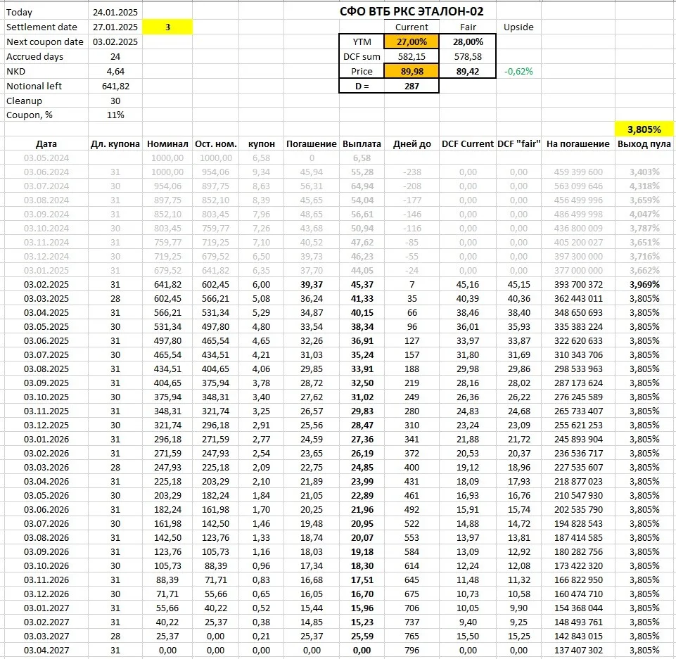Click the payout cell 25,59

point(362,636)
